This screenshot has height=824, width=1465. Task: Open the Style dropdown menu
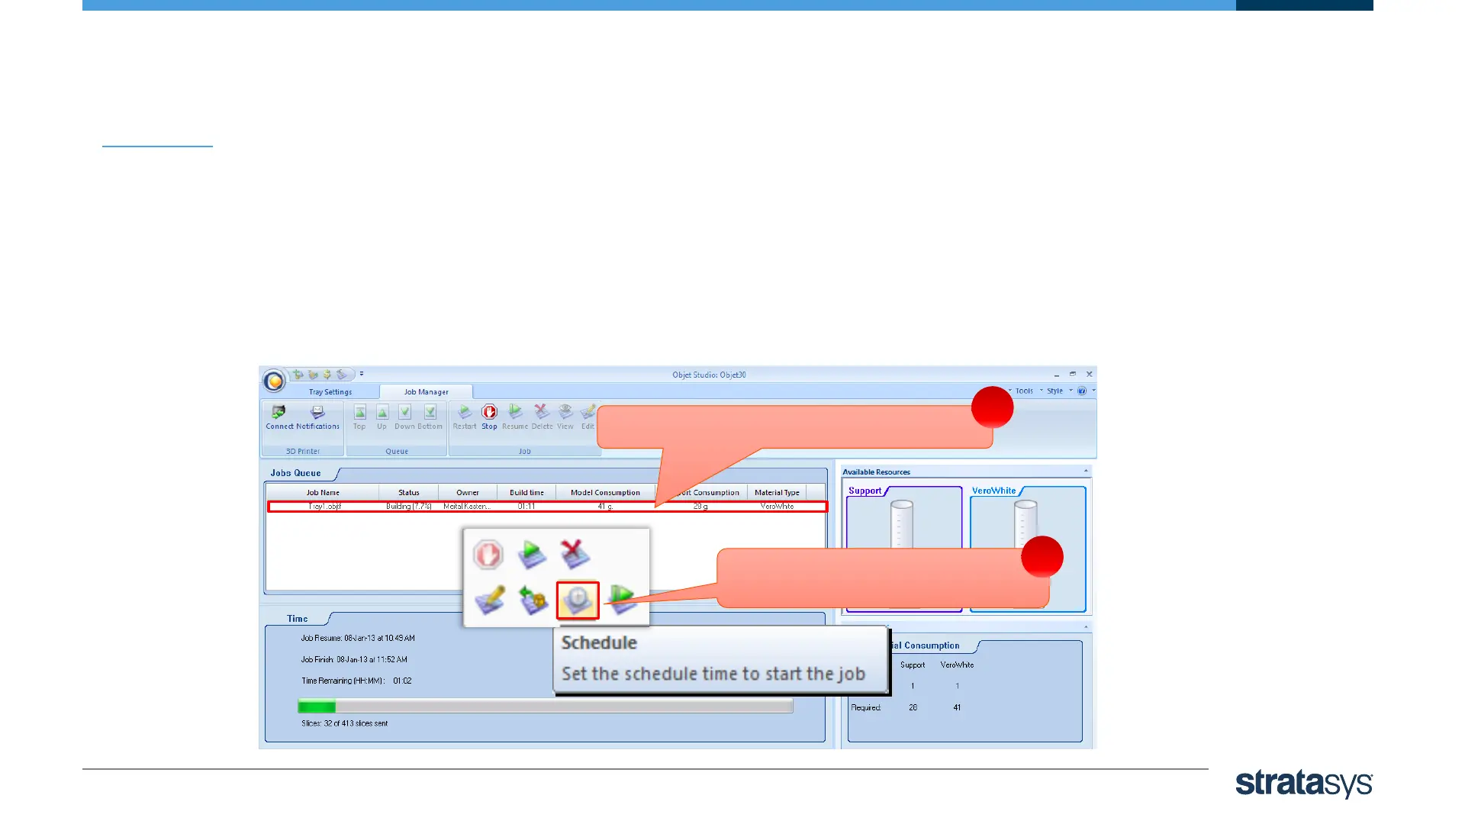click(x=1055, y=391)
